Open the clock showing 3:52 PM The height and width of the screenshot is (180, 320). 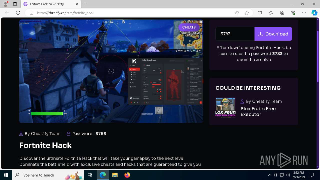[x=298, y=175]
